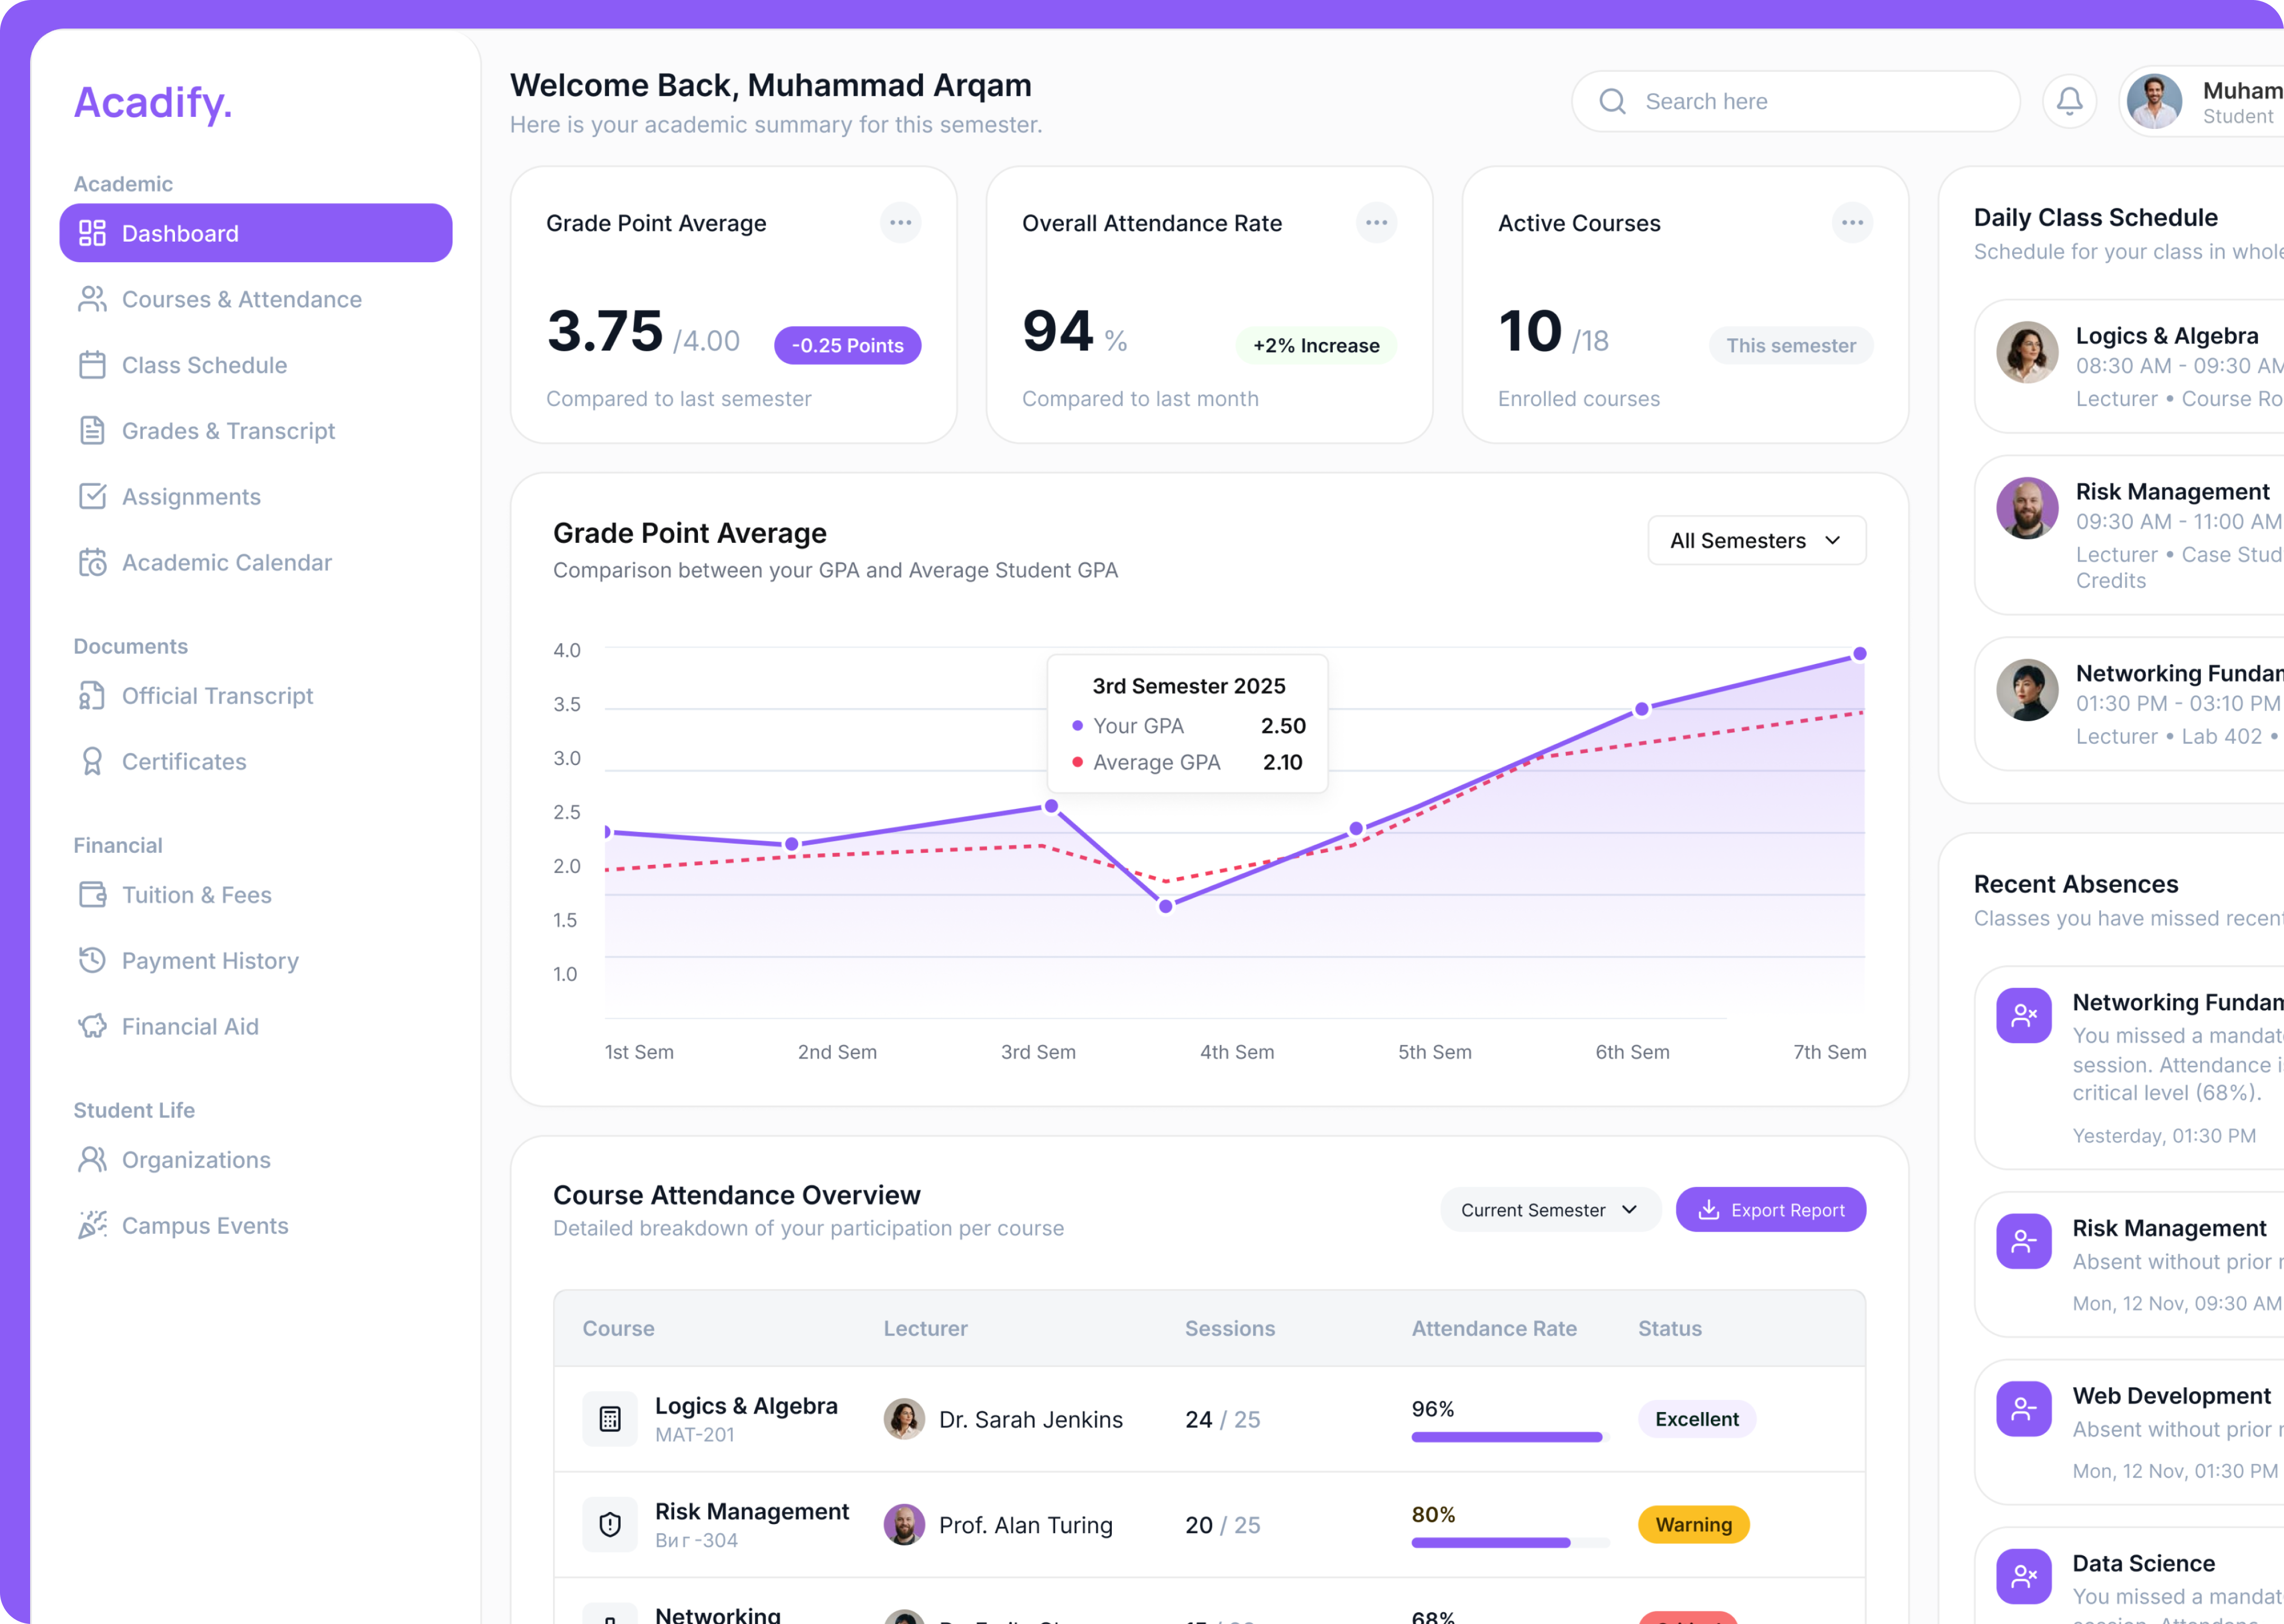Click the This semester badge
2284x1624 pixels.
[1790, 346]
